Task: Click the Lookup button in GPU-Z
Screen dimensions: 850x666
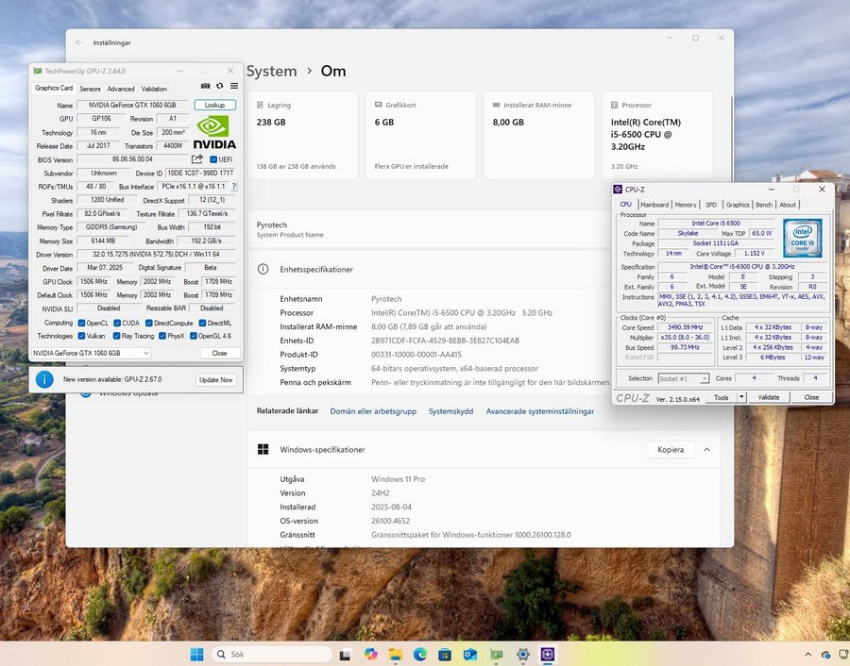Action: click(214, 105)
